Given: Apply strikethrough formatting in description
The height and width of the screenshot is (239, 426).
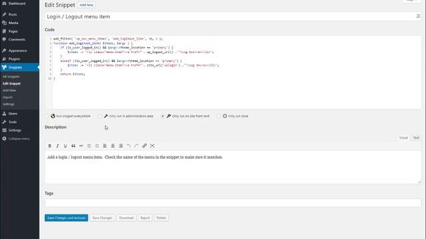Looking at the screenshot, I should (x=81, y=146).
